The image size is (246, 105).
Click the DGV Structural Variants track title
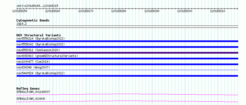coord(39,35)
